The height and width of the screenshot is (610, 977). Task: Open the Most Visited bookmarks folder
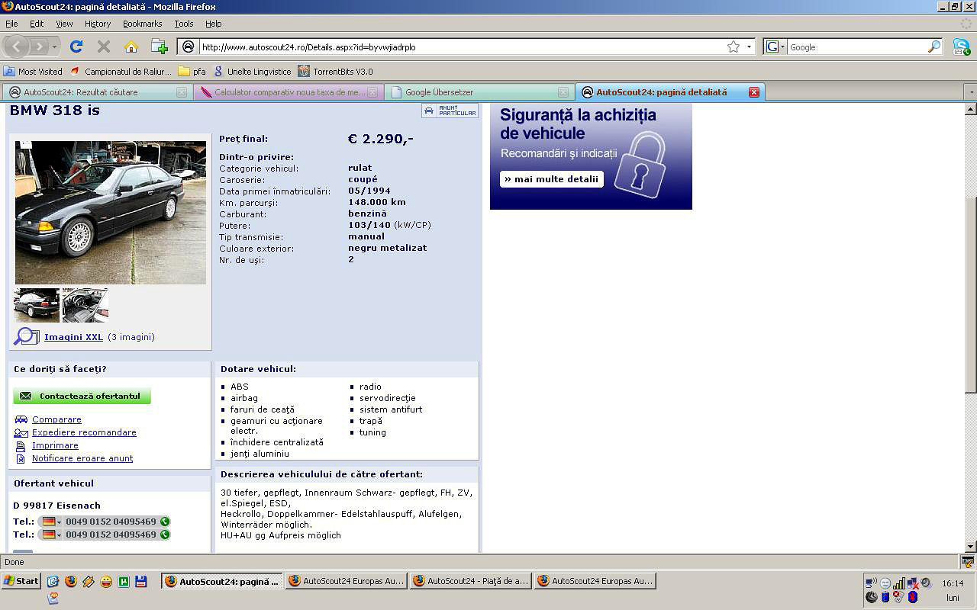33,71
